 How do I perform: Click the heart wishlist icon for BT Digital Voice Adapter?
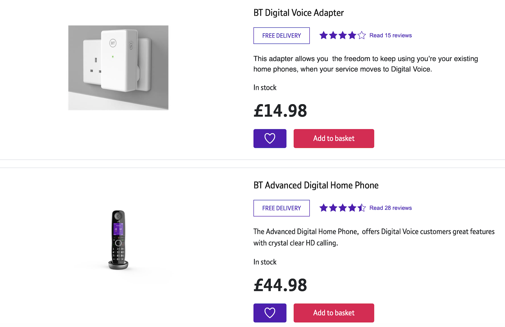tap(270, 138)
